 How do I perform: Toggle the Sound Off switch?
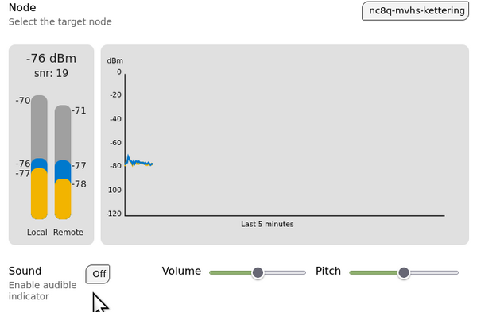(98, 274)
